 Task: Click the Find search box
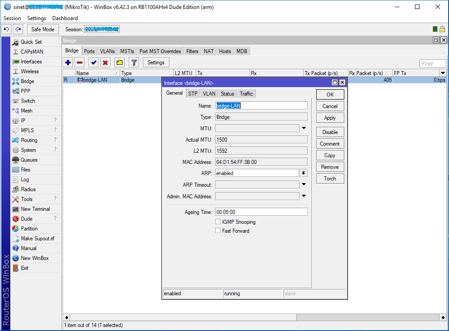click(433, 63)
